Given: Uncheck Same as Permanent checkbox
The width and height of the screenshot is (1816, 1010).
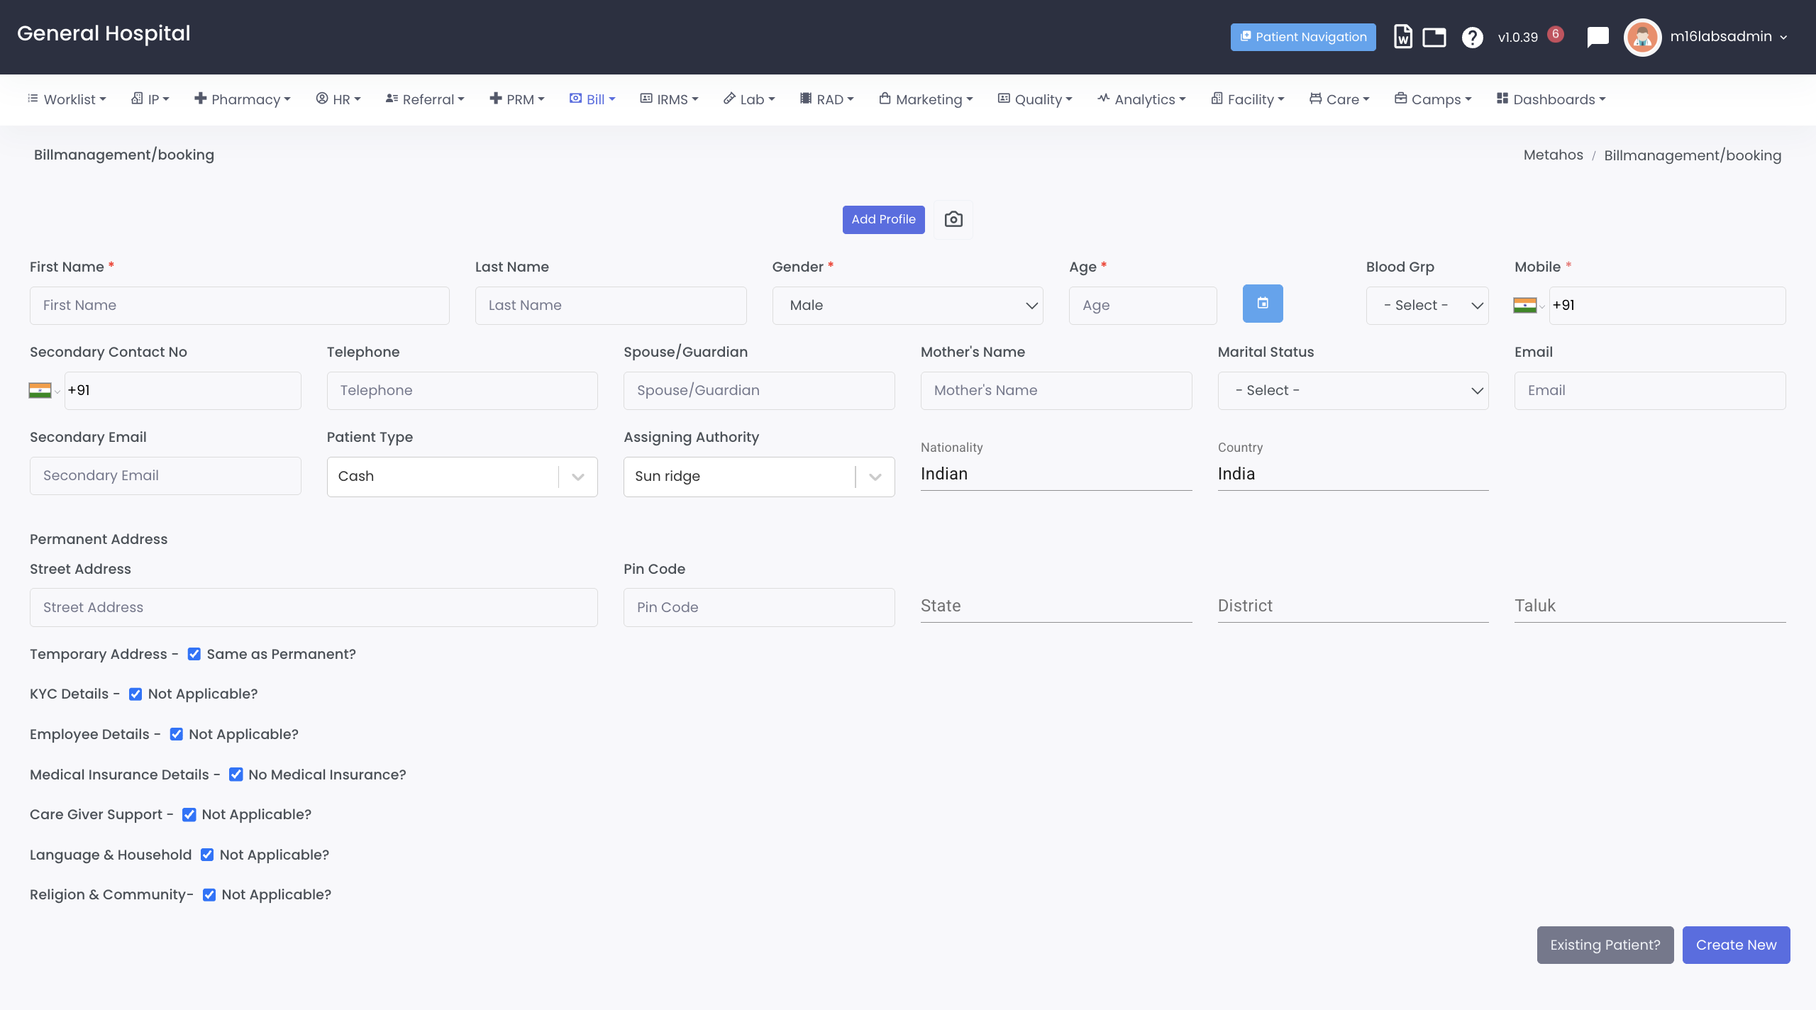Looking at the screenshot, I should pyautogui.click(x=194, y=654).
